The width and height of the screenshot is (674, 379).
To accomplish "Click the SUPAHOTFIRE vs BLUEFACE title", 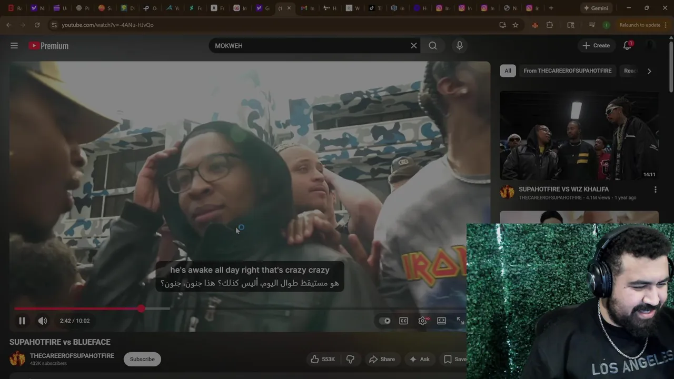I will [x=60, y=342].
